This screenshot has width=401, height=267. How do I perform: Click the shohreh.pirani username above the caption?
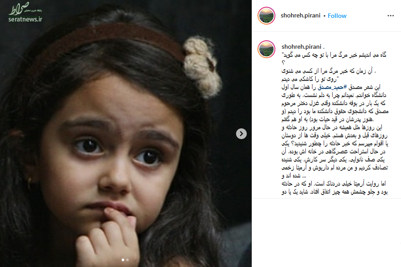click(x=301, y=47)
